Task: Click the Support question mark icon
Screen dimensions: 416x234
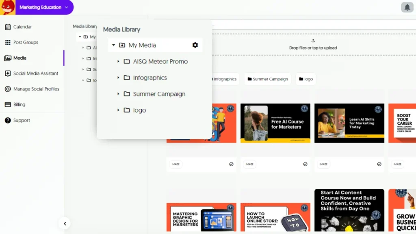Action: [8, 120]
